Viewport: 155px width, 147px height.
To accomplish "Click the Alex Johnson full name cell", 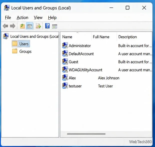I will tap(109, 78).
